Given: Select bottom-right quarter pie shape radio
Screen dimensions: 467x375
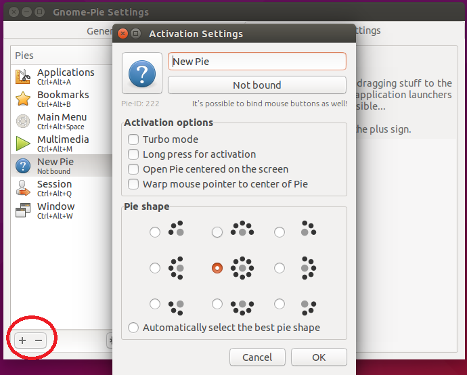Looking at the screenshot, I should click(x=280, y=304).
